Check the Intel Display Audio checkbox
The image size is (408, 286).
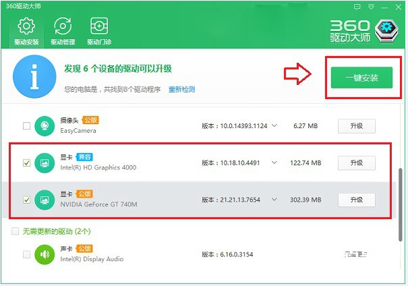(x=26, y=254)
